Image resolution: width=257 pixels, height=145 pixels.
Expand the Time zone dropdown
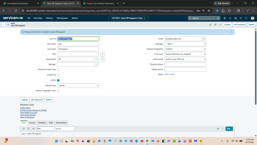(x=185, y=54)
